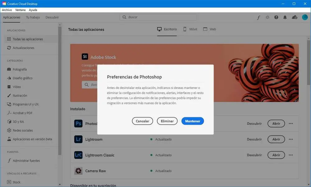This screenshot has width=311, height=187.
Task: Click the Camera Raw app icon
Action: tap(78, 171)
